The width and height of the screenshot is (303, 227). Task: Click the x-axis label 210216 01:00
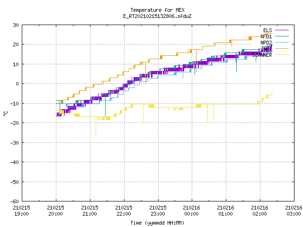tap(226, 211)
